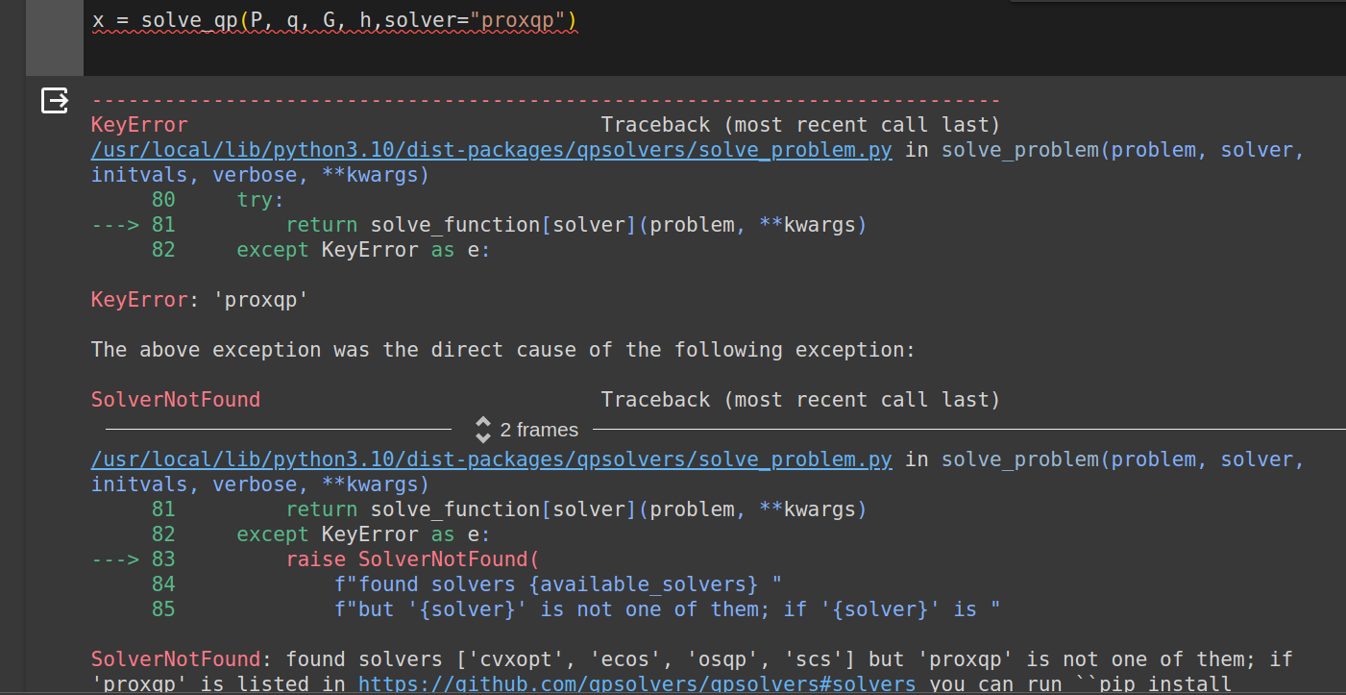This screenshot has width=1346, height=695.
Task: Select the red SolverNotFound heading
Action: tap(176, 400)
